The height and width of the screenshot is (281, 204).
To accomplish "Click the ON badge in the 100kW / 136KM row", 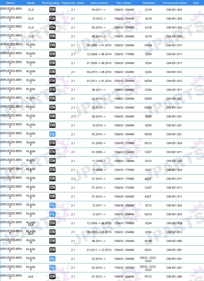I will coord(52,161).
